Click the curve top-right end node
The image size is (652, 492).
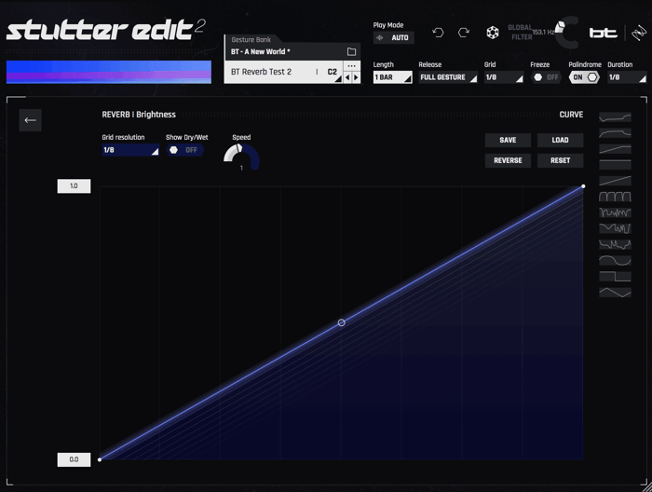click(583, 186)
